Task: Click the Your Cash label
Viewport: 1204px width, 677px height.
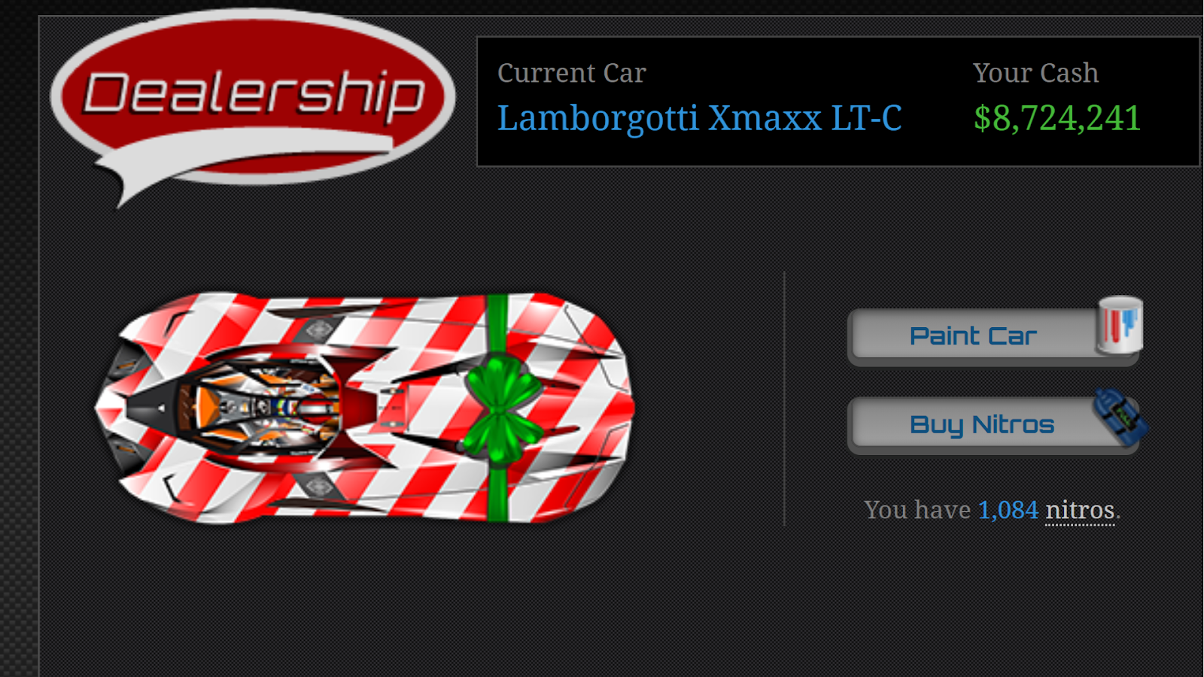Action: pos(1035,73)
